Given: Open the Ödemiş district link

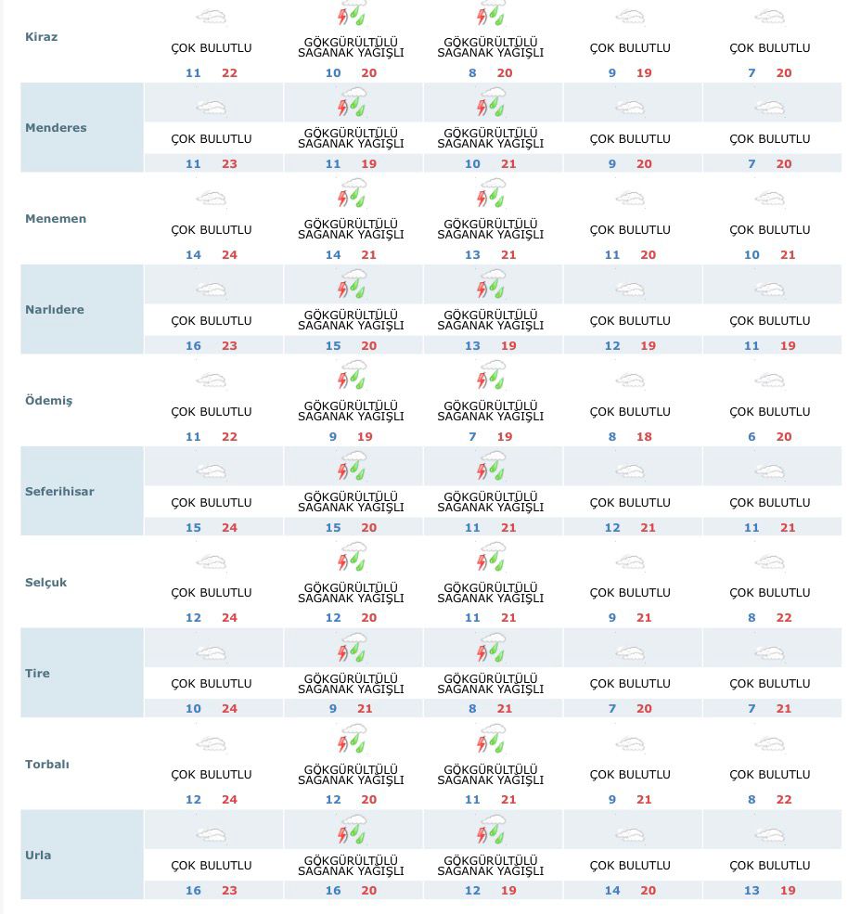Looking at the screenshot, I should 48,401.
